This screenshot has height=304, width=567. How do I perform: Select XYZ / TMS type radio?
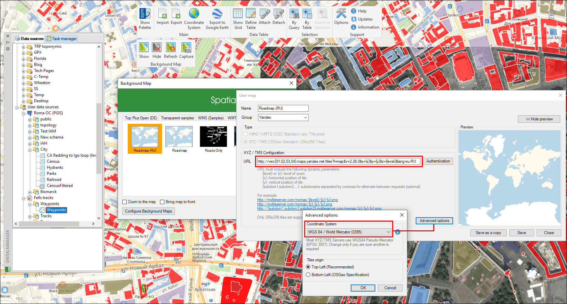[246, 142]
